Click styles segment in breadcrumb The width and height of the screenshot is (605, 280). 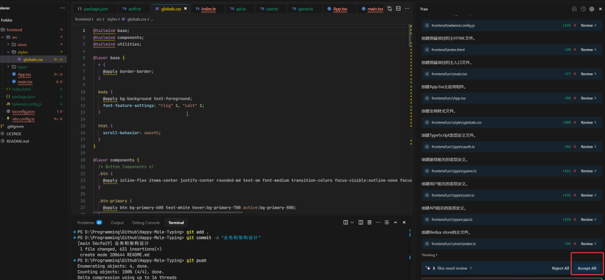tap(112, 19)
